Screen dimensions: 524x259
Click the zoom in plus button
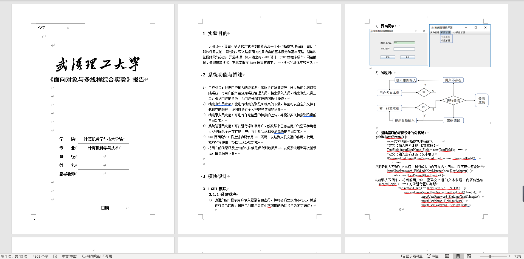tap(509, 256)
